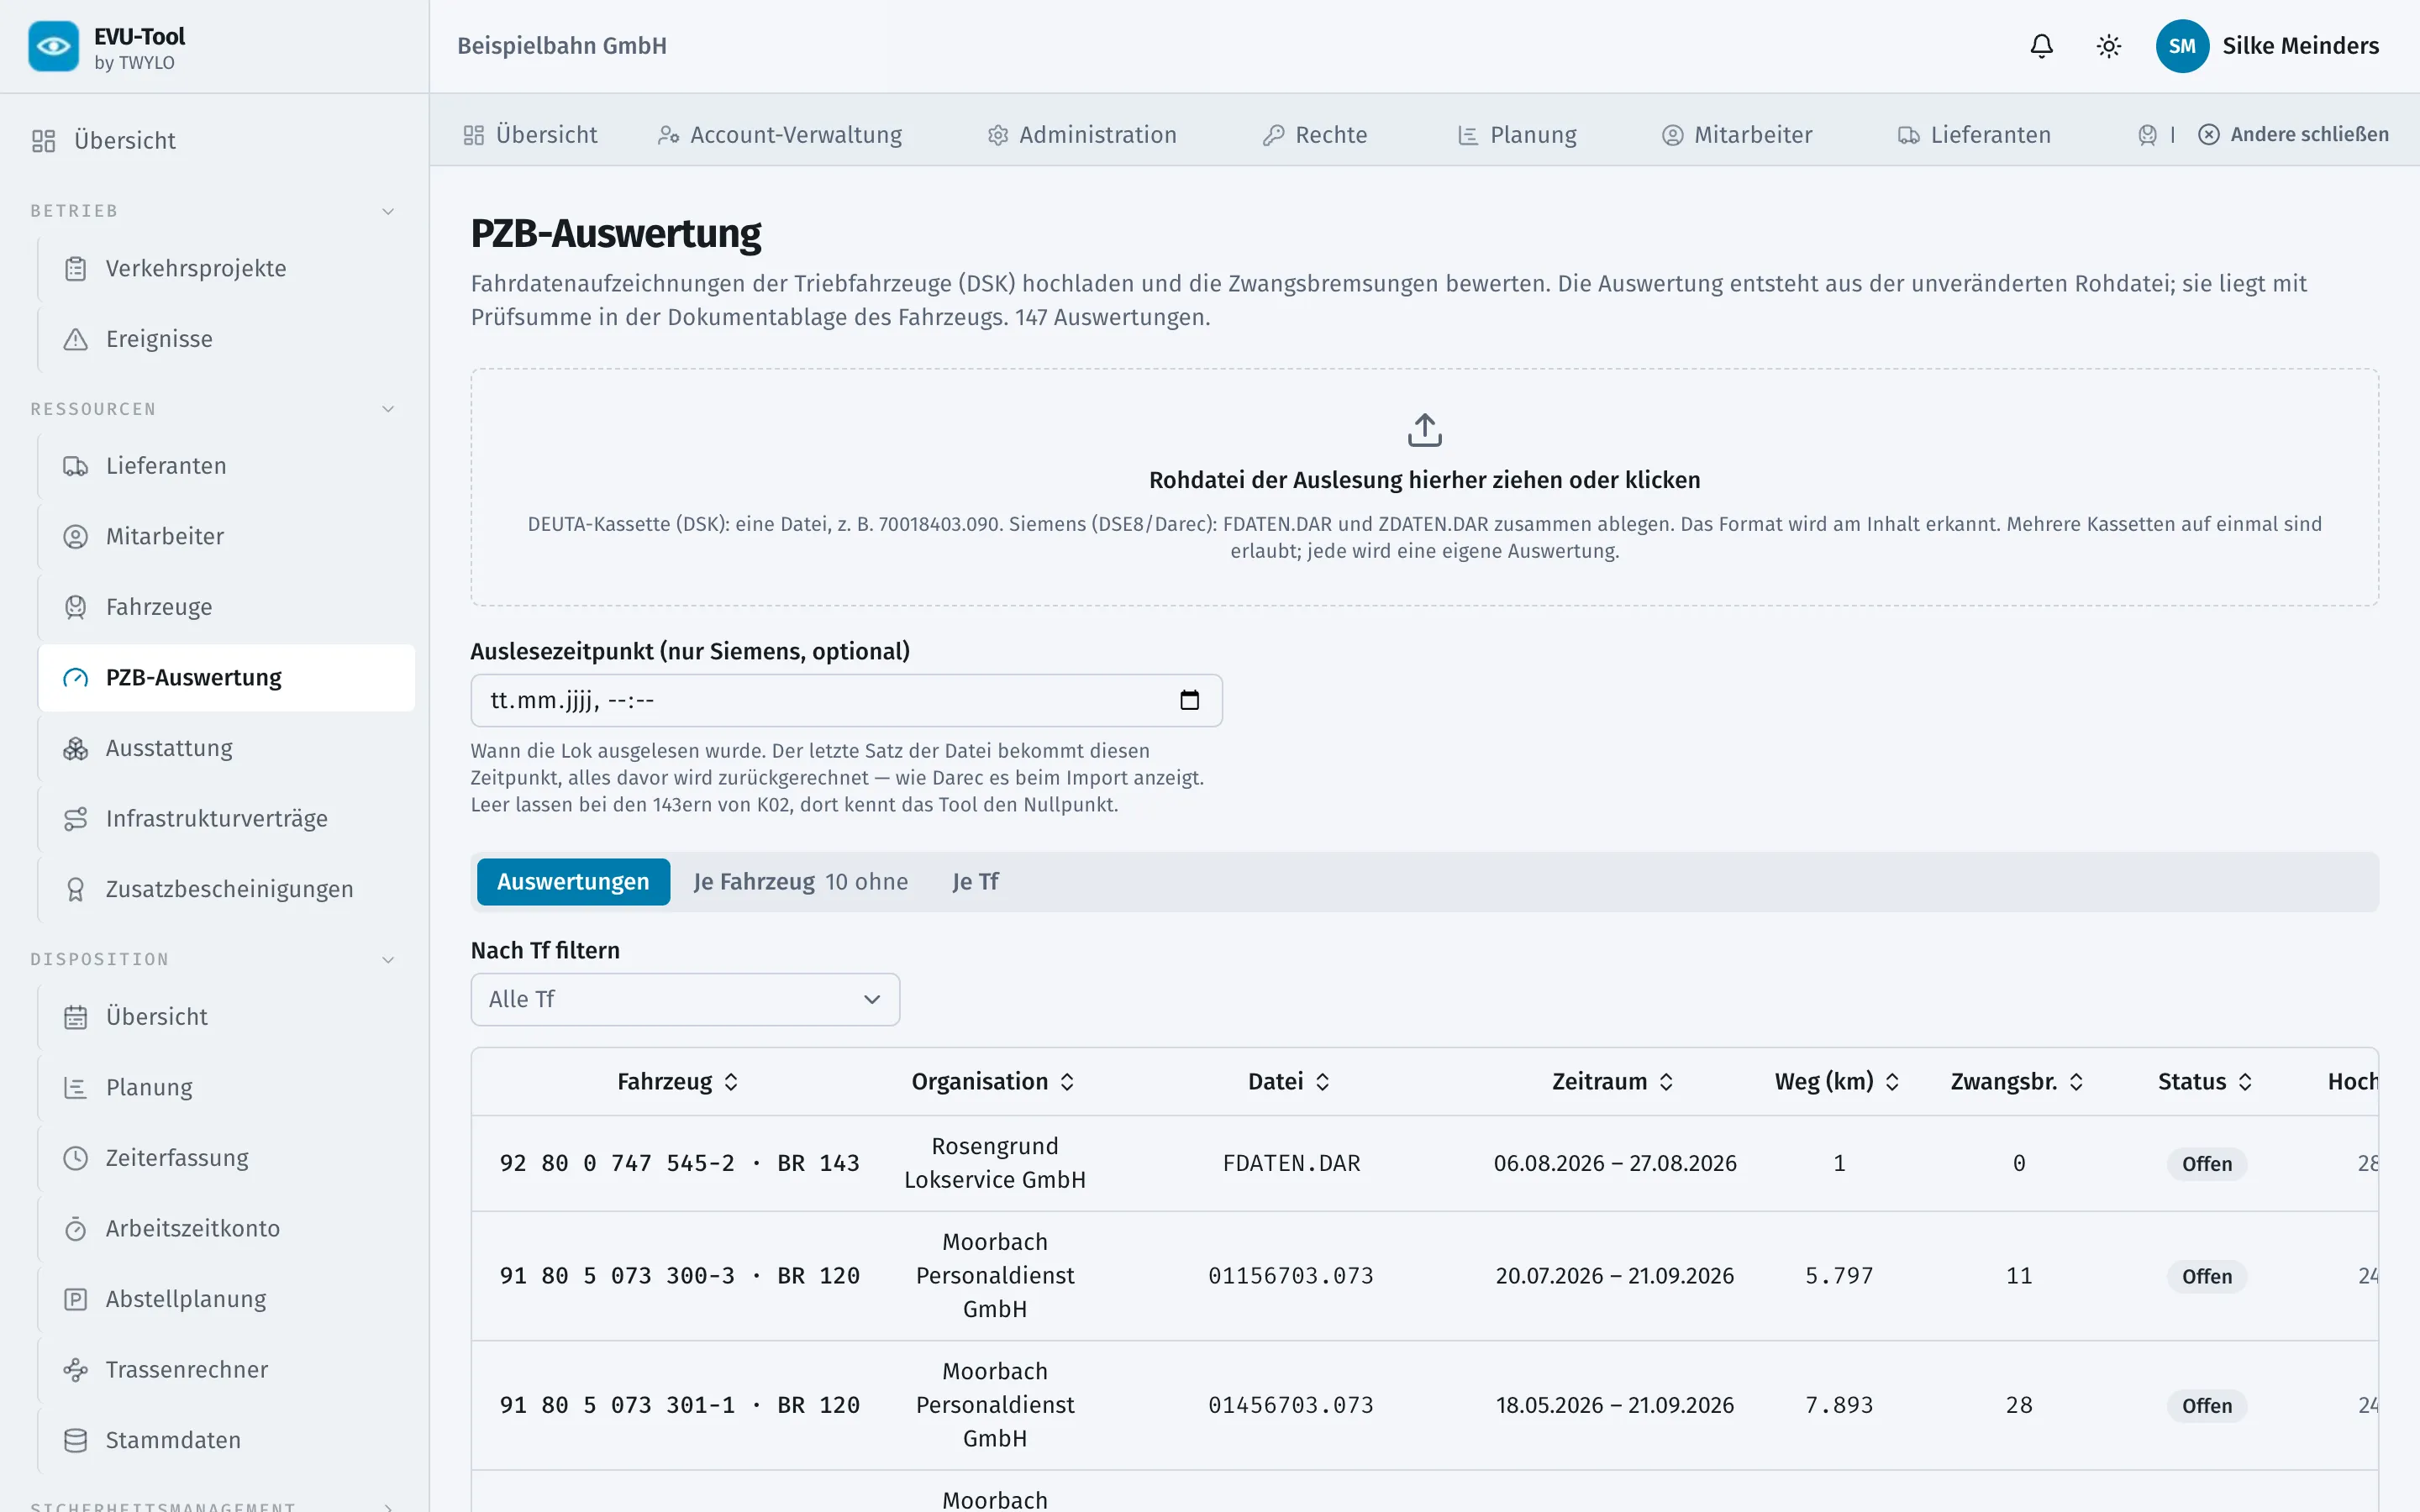Open PZB-Auswertung in sidebar

click(226, 678)
